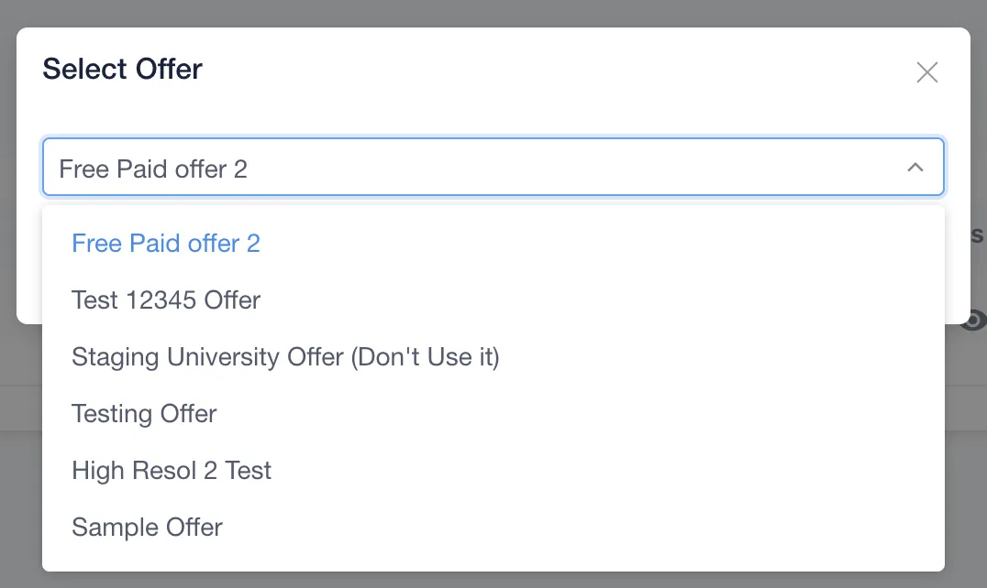Click empty space right of Testing Offer text
The width and height of the screenshot is (987, 588).
click(587, 413)
